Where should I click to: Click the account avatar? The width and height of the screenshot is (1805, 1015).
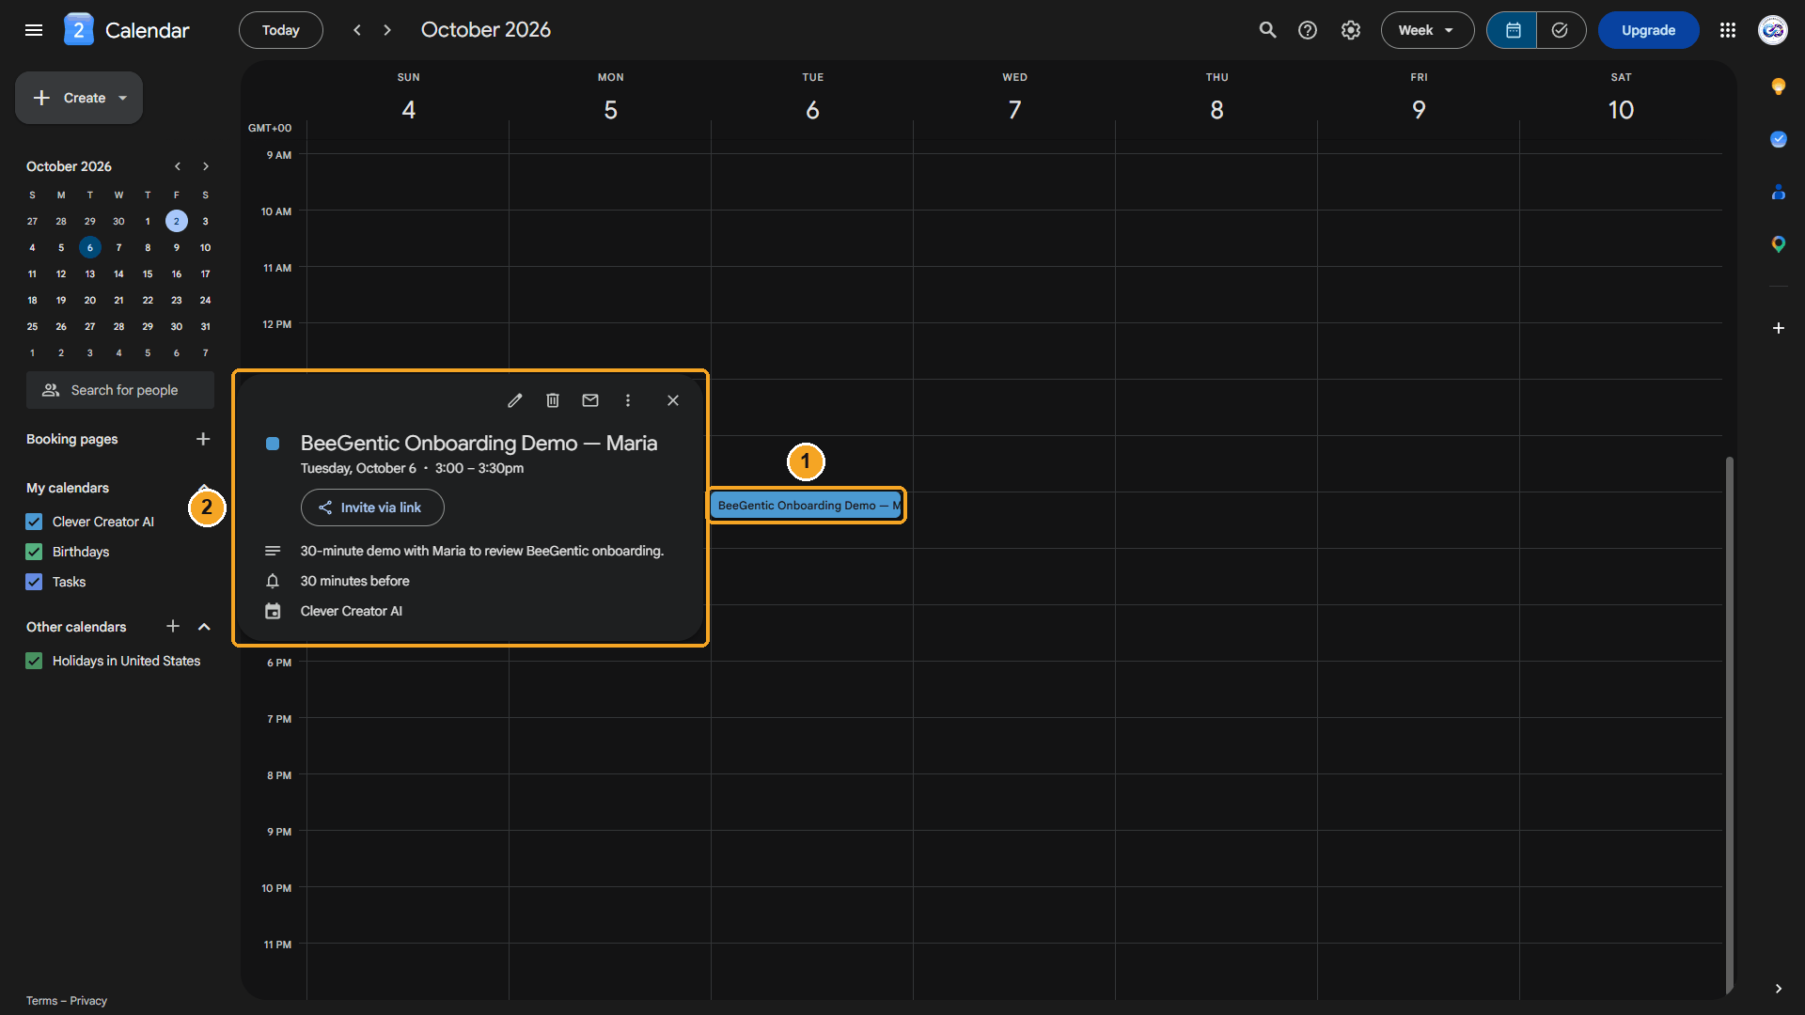pyautogui.click(x=1773, y=30)
